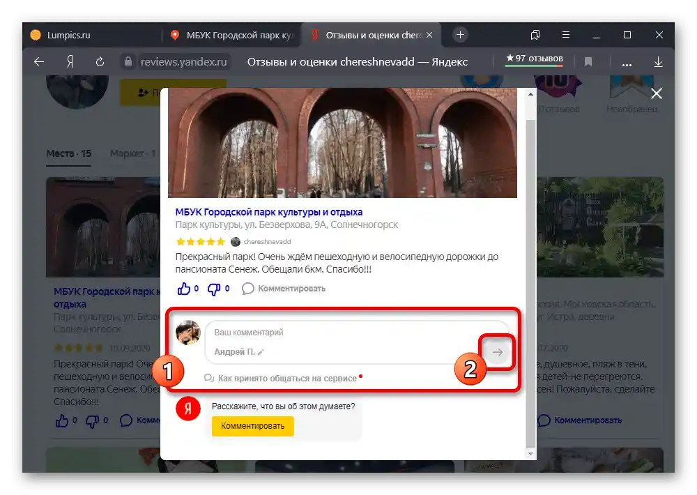Click the green 97 отзывов rating bar
Viewport: 697px width, 495px height.
pyautogui.click(x=533, y=61)
